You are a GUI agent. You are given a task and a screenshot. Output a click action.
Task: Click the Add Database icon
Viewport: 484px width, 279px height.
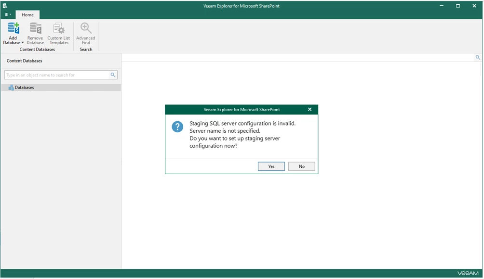(13, 28)
